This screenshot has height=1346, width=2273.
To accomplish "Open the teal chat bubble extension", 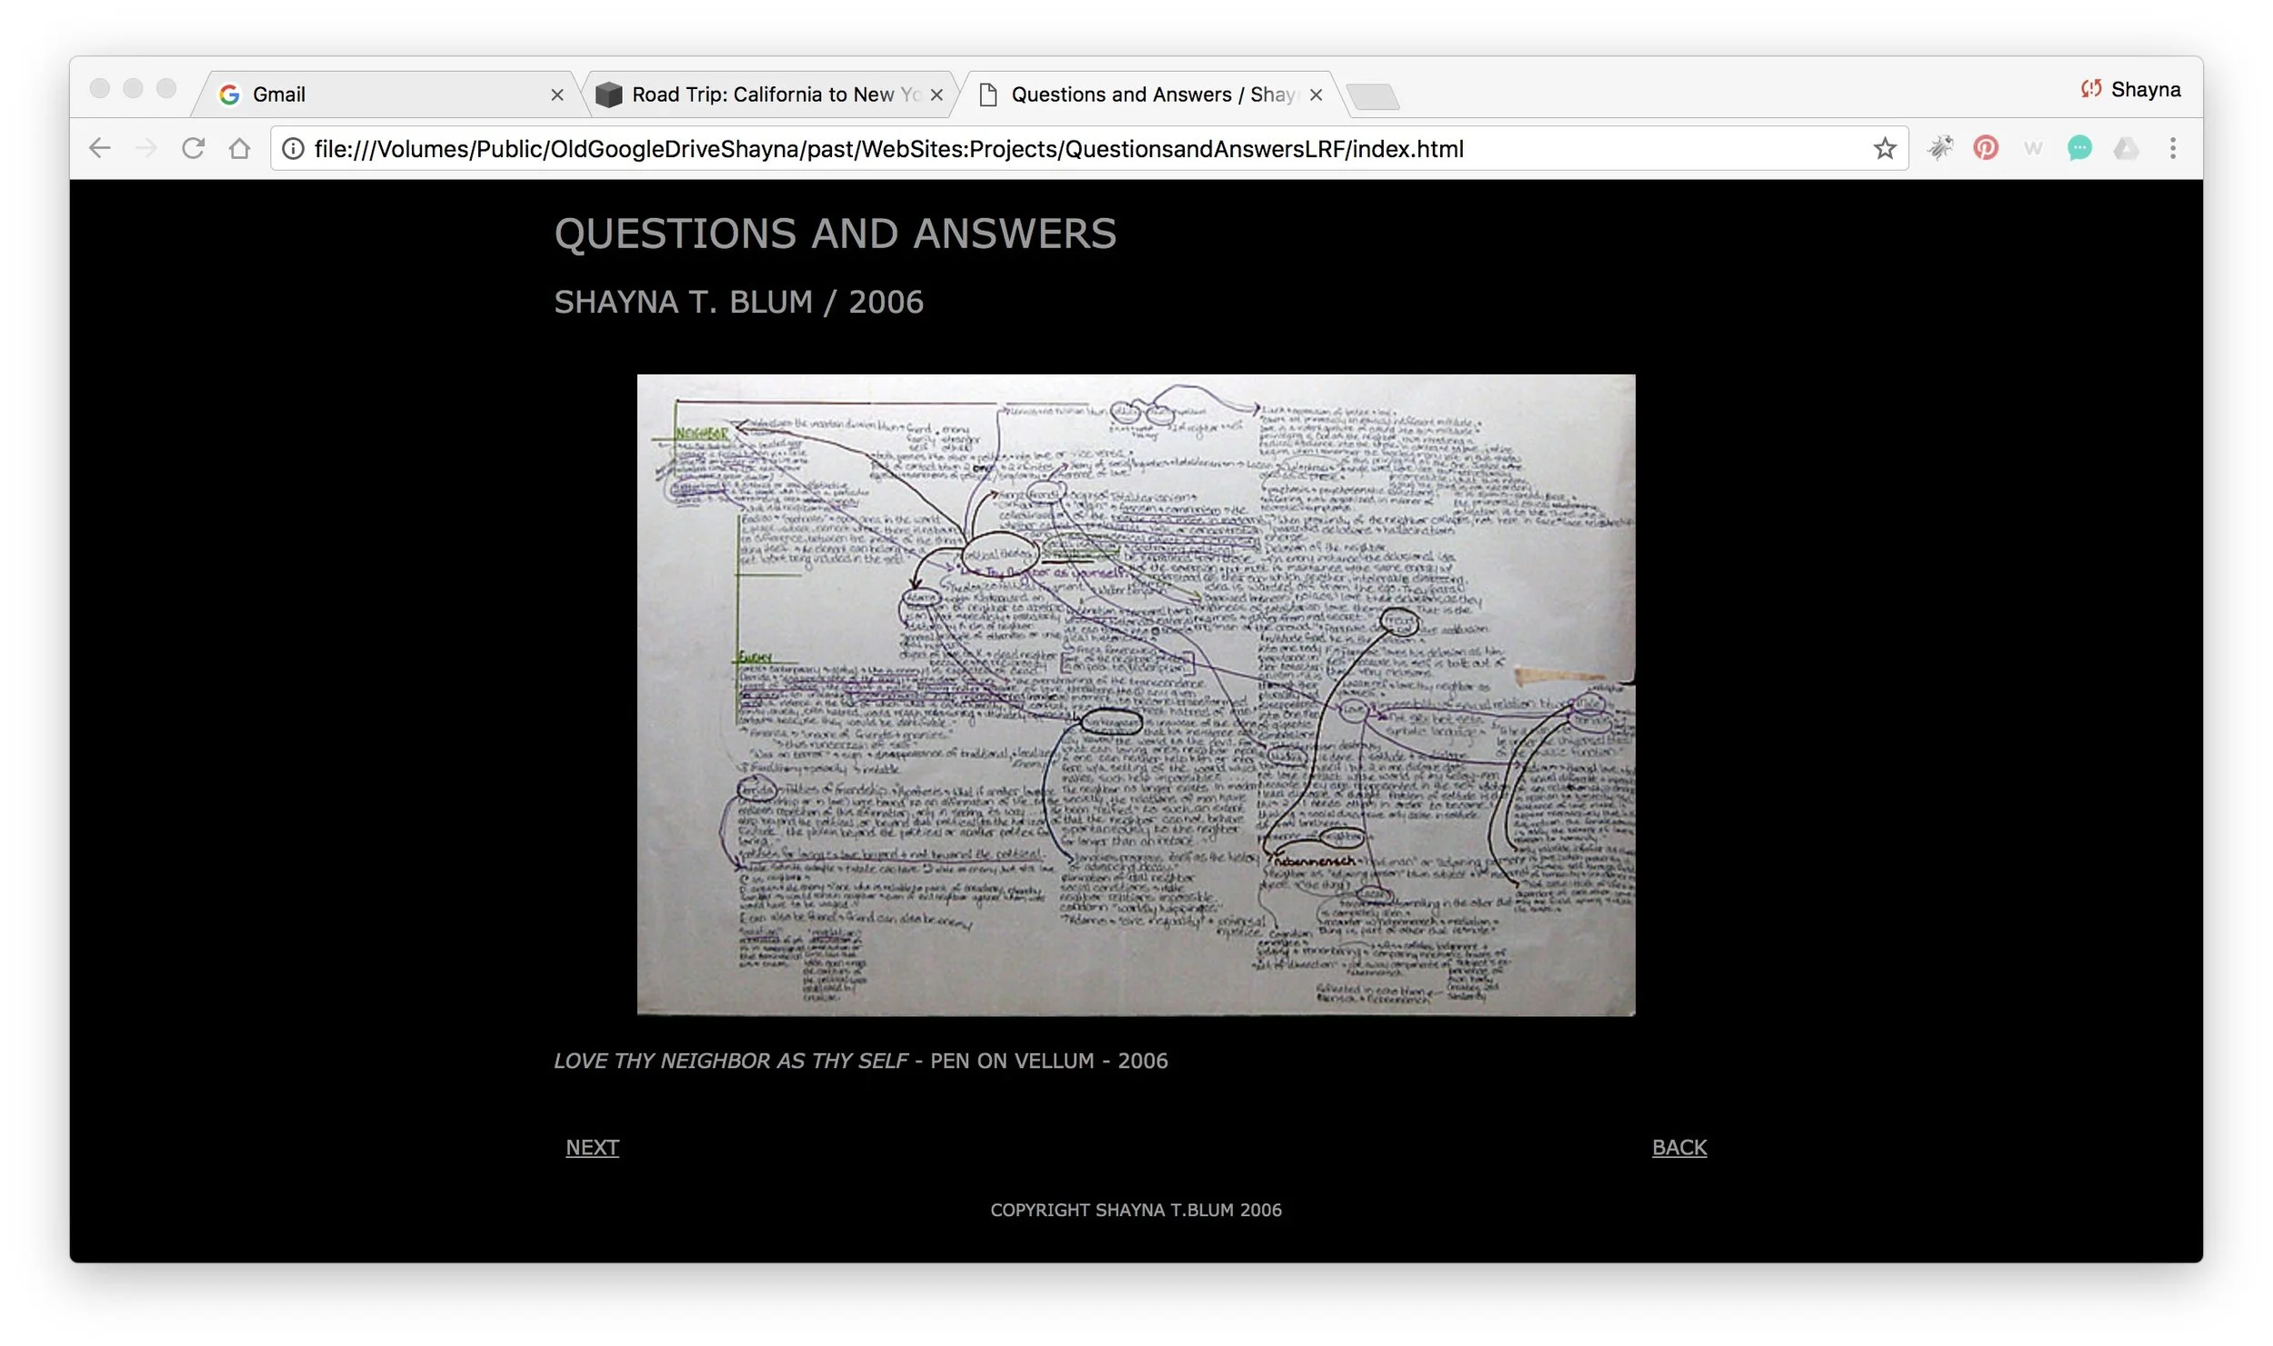I will pos(2078,148).
